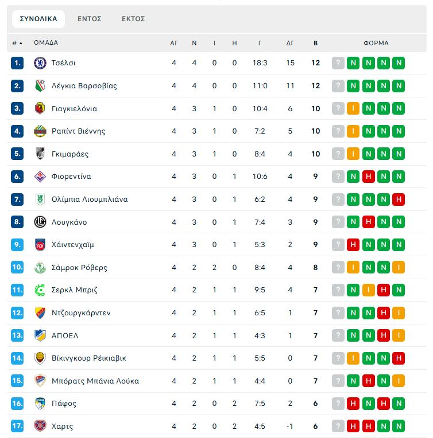This screenshot has height=438, width=433.
Task: Click the Chelsea club crest icon
Action: coord(40,63)
